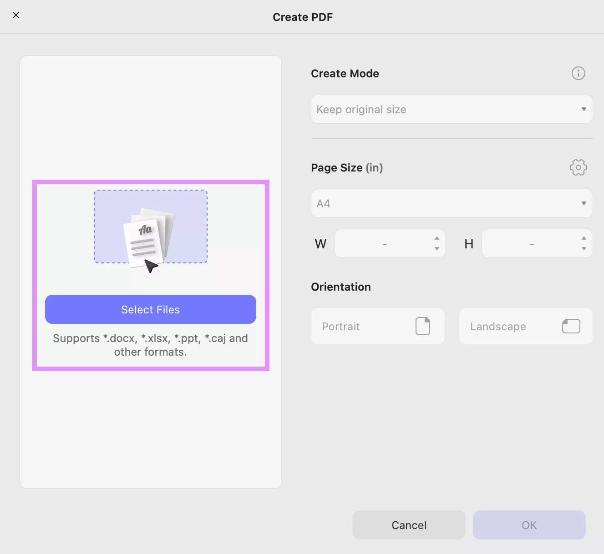The image size is (604, 554).
Task: Click the Create PDF title
Action: [x=303, y=17]
